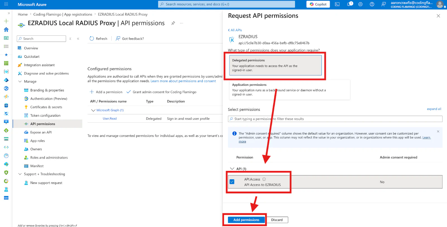Collapse the resource menu sidebar
This screenshot has height=227, width=447.
[78, 39]
